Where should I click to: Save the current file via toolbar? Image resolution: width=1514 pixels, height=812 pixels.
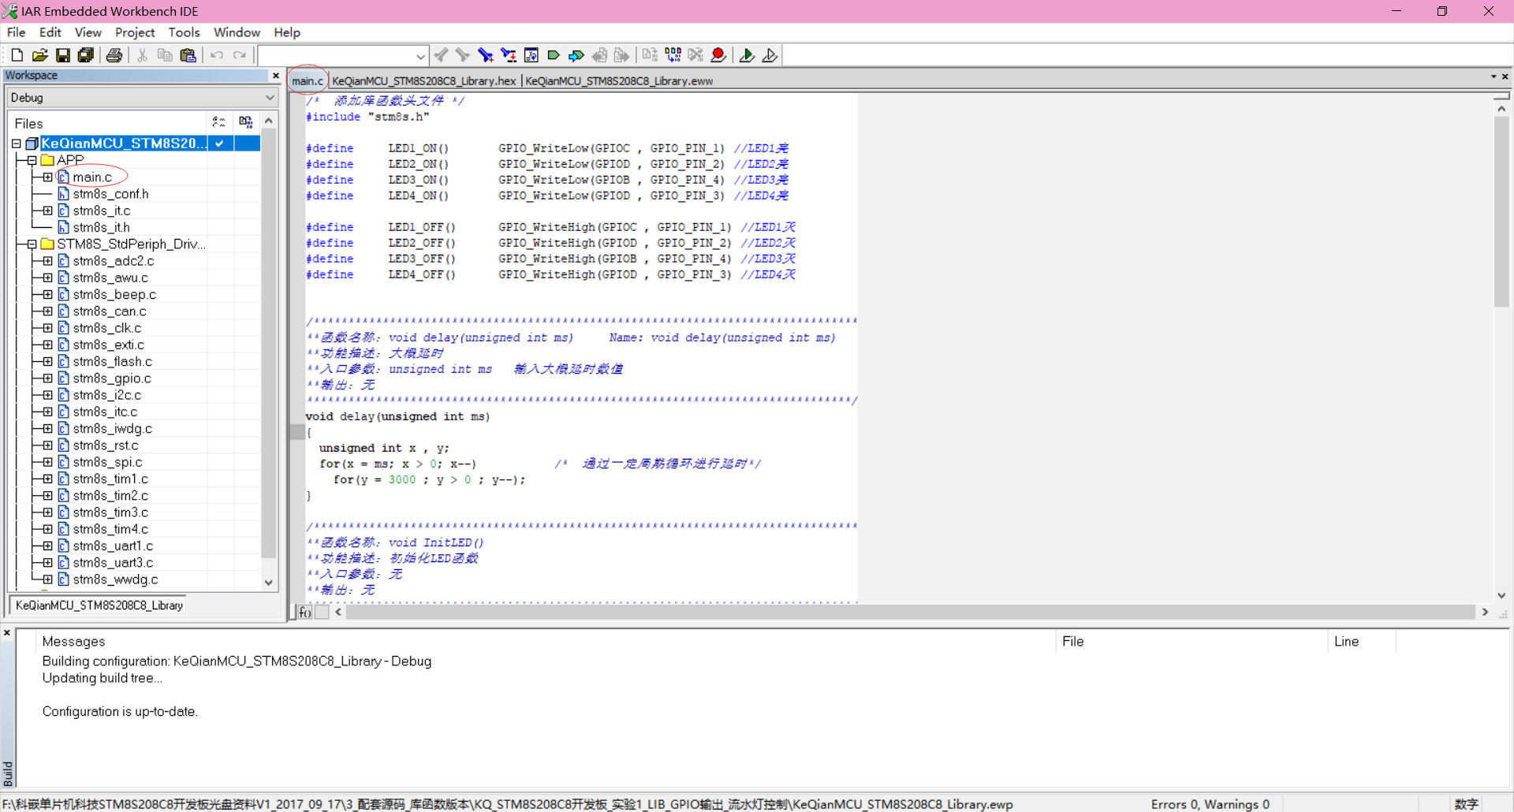tap(63, 55)
